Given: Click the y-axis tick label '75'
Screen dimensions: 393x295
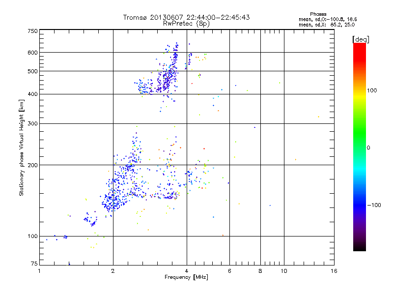Looking at the screenshot, I should pos(34,264).
